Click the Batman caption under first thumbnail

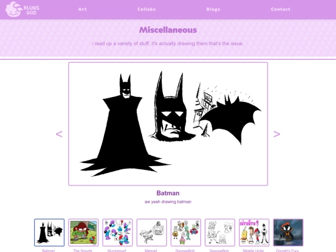[49, 251]
